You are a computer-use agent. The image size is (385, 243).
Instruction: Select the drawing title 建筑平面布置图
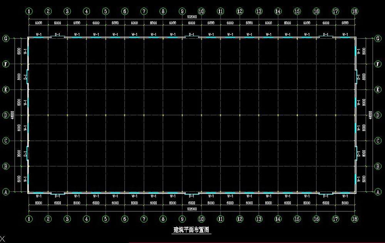191,230
